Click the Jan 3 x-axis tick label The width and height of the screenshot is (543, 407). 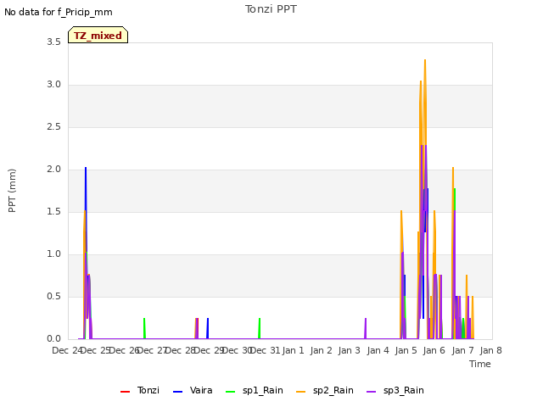[349, 350]
